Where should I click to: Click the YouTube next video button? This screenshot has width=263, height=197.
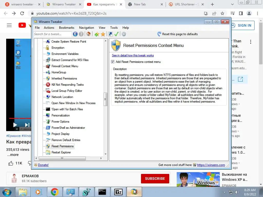tap(27, 125)
